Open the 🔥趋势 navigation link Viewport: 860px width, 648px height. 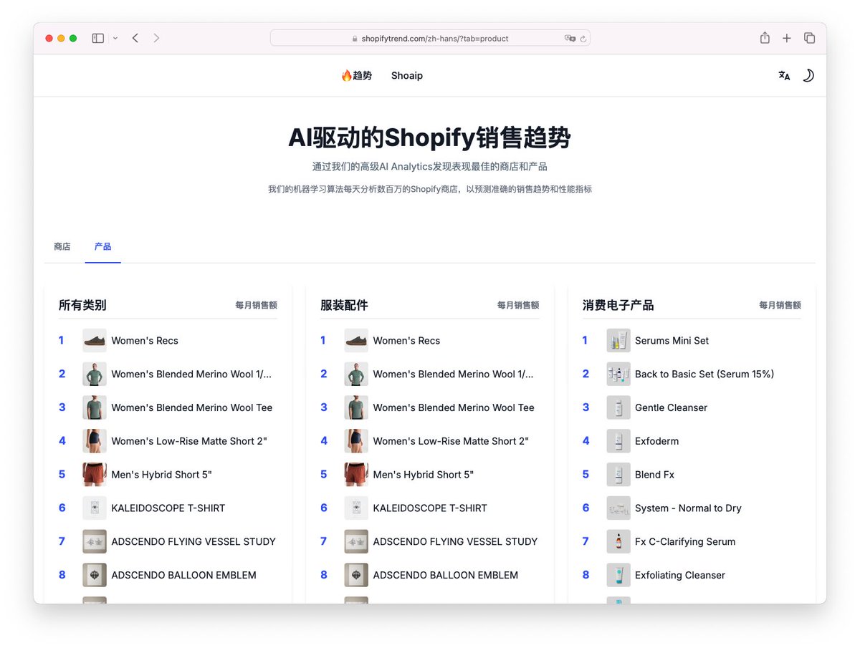click(356, 75)
